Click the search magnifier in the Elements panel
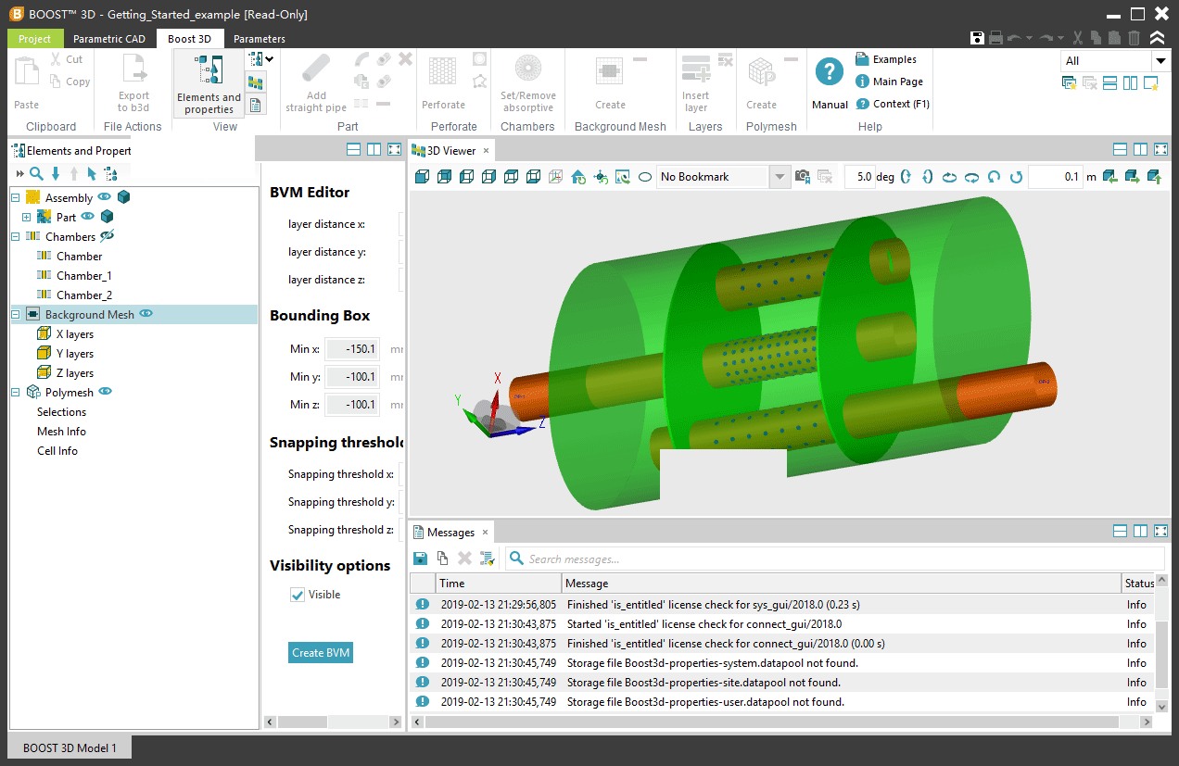This screenshot has width=1179, height=766. (36, 173)
